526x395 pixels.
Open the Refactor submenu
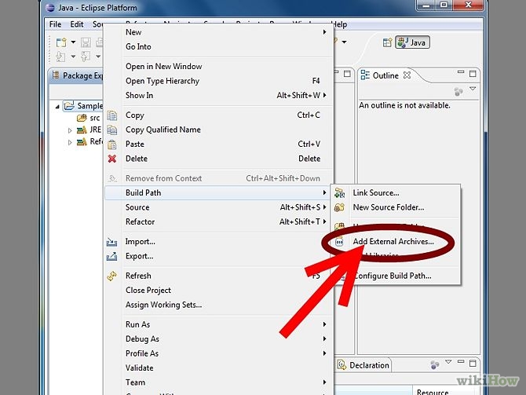pos(219,221)
